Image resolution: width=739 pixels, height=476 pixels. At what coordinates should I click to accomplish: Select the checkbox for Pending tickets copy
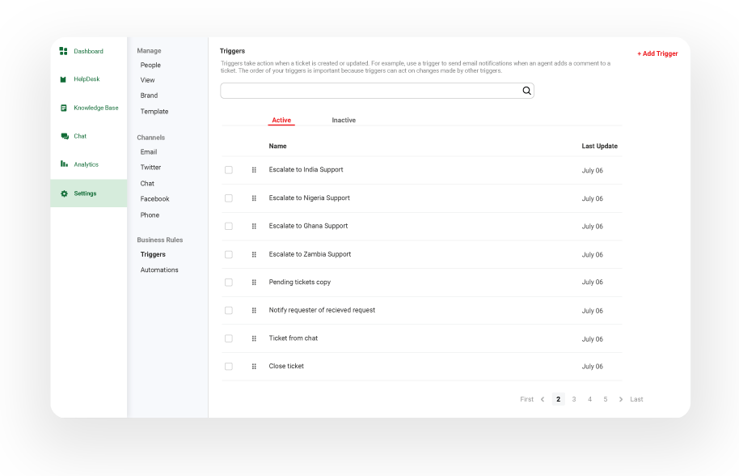[228, 282]
